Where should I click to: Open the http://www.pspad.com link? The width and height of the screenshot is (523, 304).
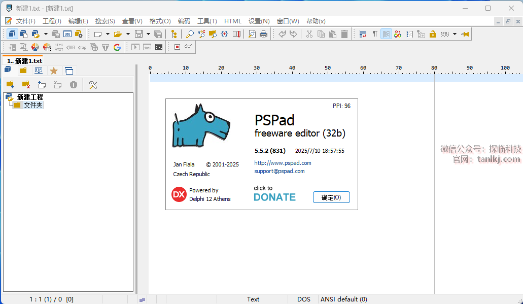point(283,163)
